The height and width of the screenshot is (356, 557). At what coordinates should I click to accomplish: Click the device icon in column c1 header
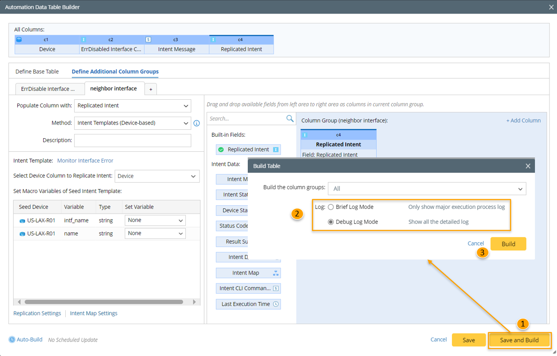click(19, 40)
